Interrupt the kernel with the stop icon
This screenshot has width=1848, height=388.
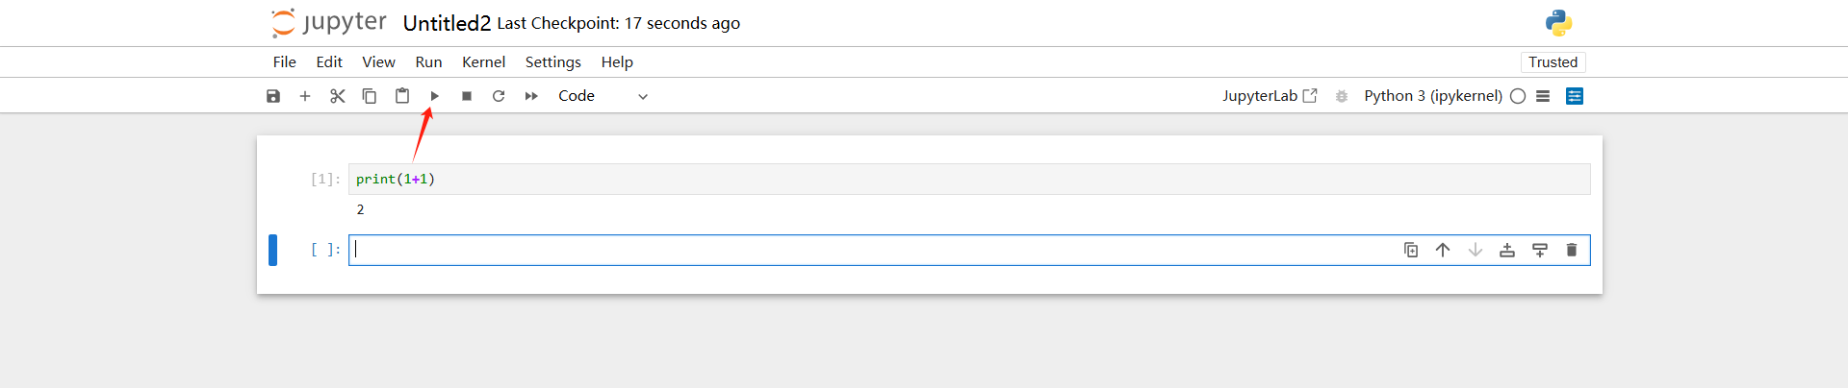[467, 96]
